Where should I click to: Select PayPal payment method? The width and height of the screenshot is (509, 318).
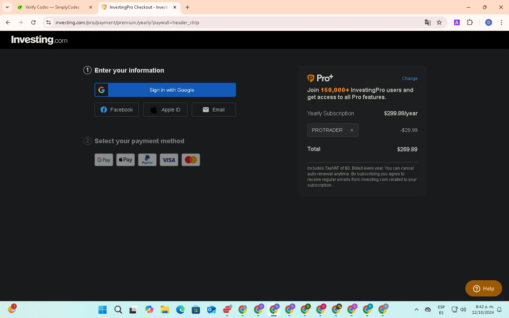(x=147, y=160)
